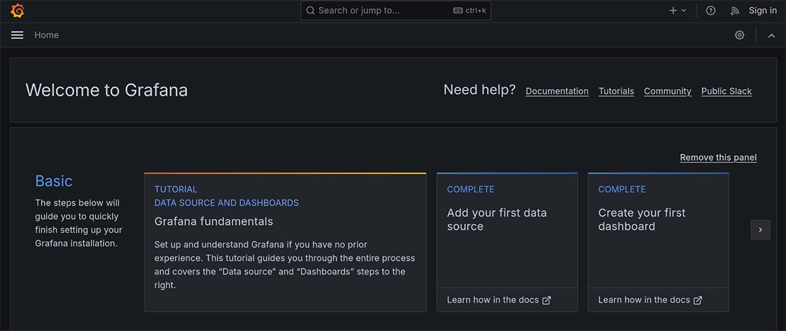Collapse the top bar with chevron
The width and height of the screenshot is (786, 331).
pos(772,35)
